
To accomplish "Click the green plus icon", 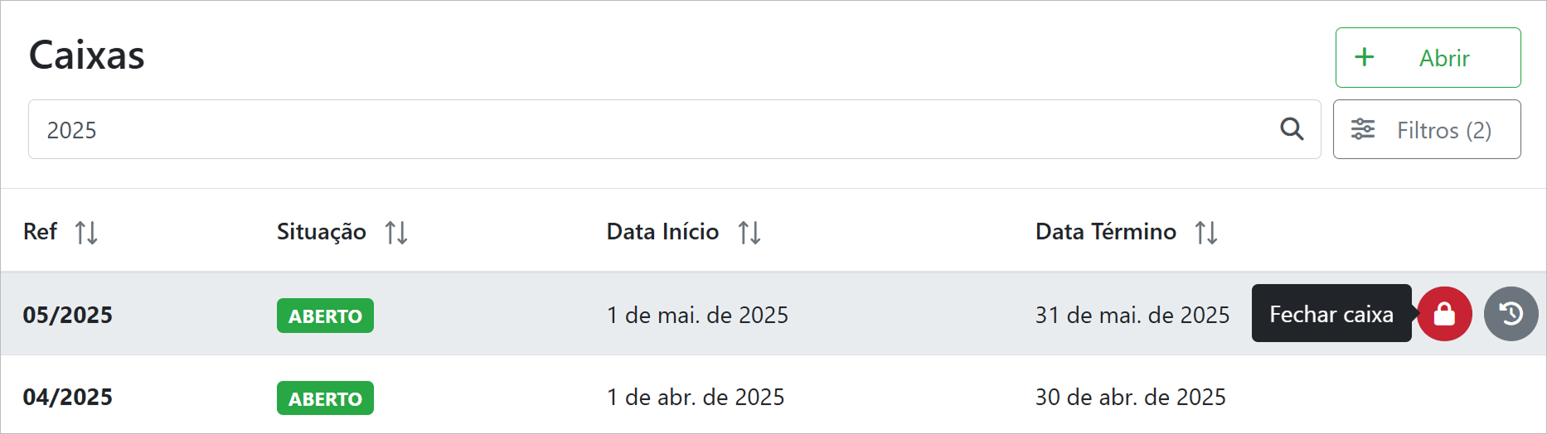I will pyautogui.click(x=1364, y=57).
